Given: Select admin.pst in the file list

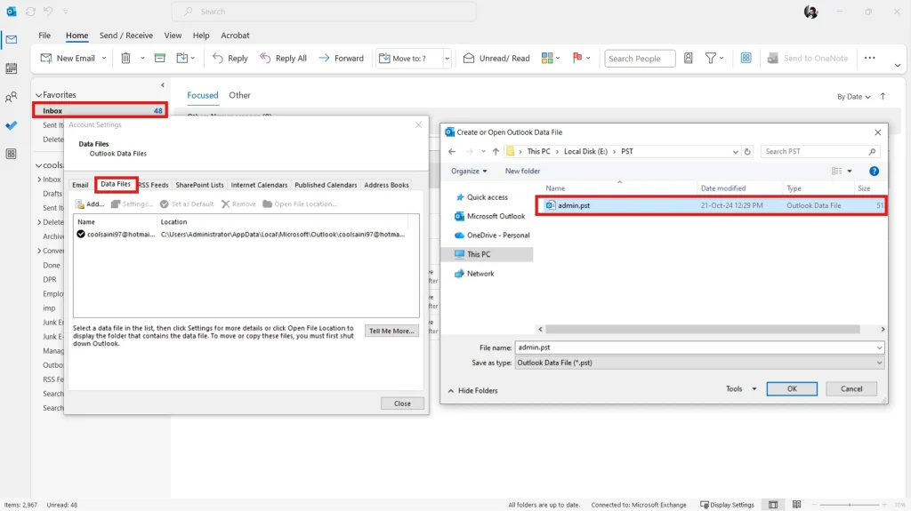Looking at the screenshot, I should pyautogui.click(x=711, y=205).
